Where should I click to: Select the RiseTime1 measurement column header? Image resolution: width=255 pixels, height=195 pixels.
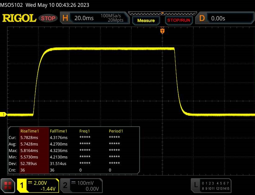[29, 131]
